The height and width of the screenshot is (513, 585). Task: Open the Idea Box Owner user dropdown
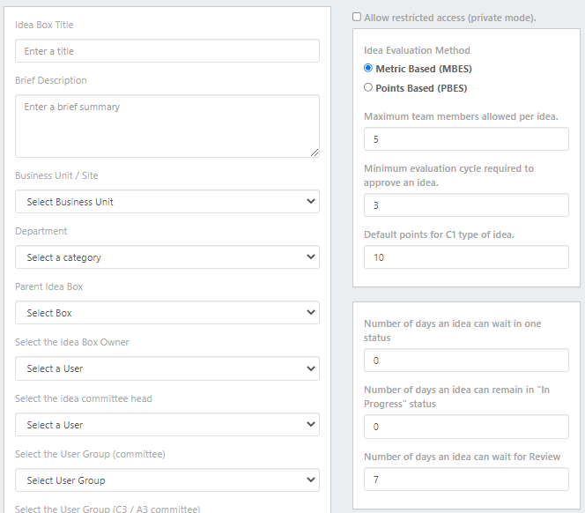tap(167, 368)
